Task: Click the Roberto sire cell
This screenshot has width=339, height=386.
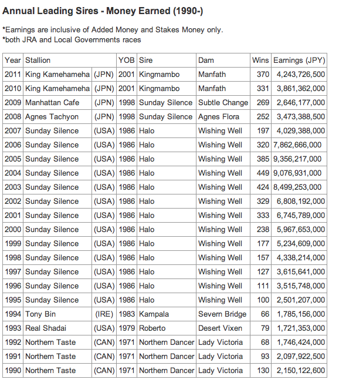Action: point(167,328)
